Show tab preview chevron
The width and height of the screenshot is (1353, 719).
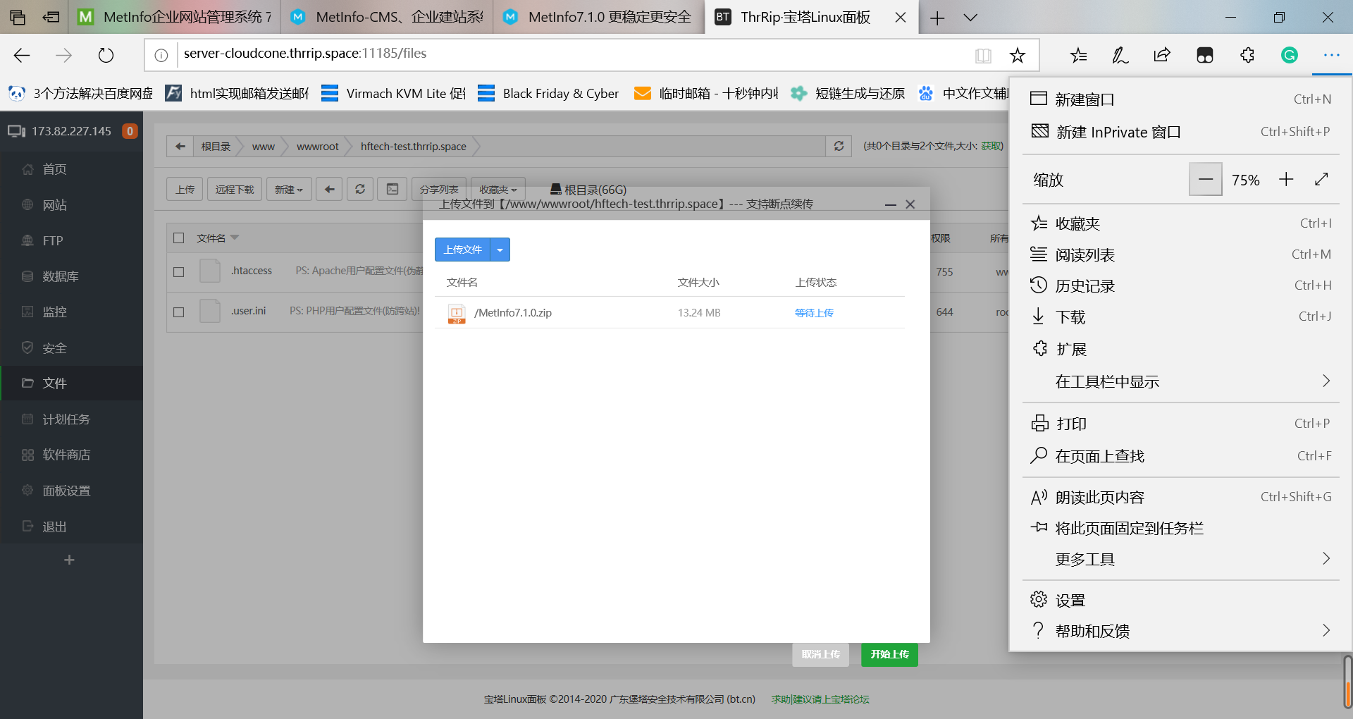[x=970, y=18]
